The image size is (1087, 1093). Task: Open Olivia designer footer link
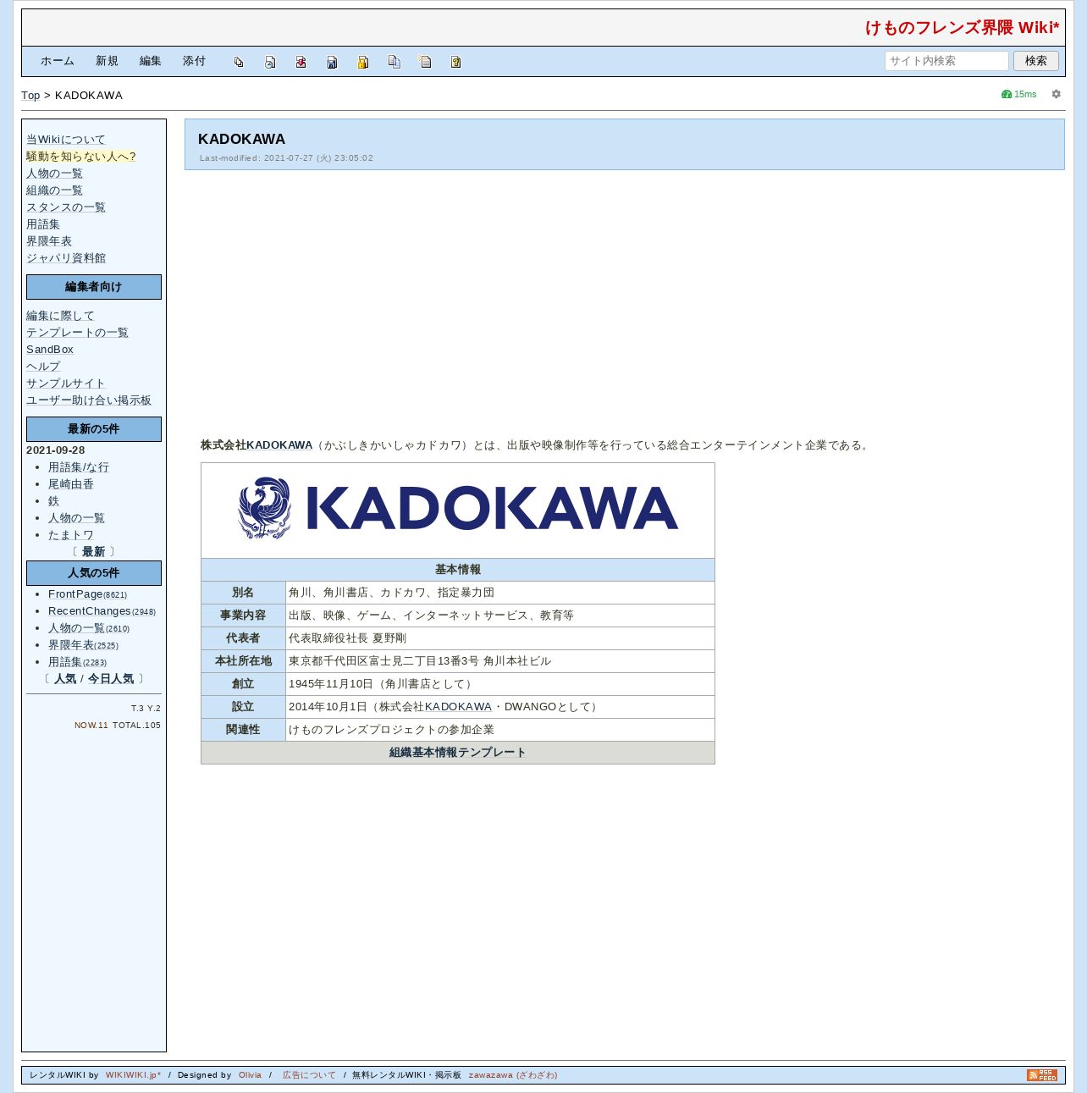tap(250, 1075)
